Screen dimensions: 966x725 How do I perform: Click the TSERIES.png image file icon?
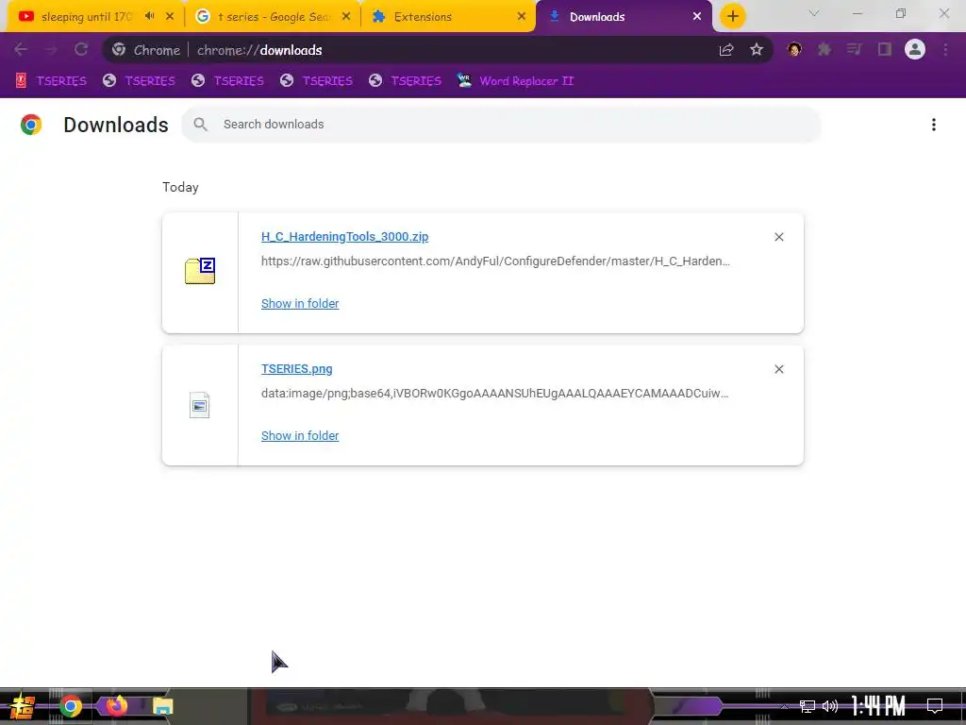pyautogui.click(x=200, y=405)
